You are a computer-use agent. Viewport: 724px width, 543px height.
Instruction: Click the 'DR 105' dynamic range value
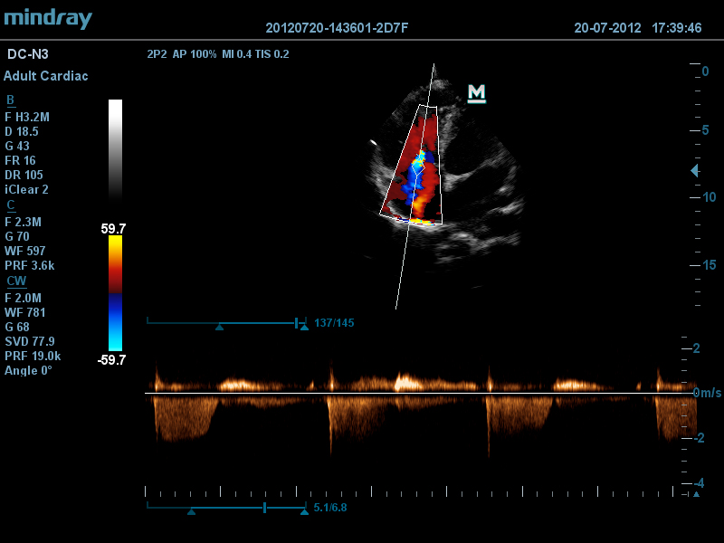pyautogui.click(x=24, y=175)
